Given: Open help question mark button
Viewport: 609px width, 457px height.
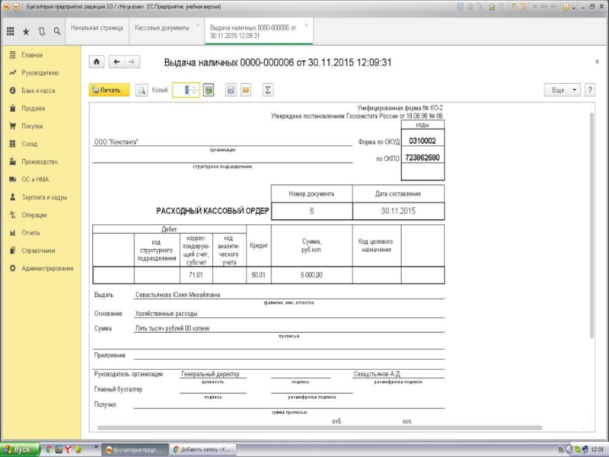Looking at the screenshot, I should coord(591,90).
